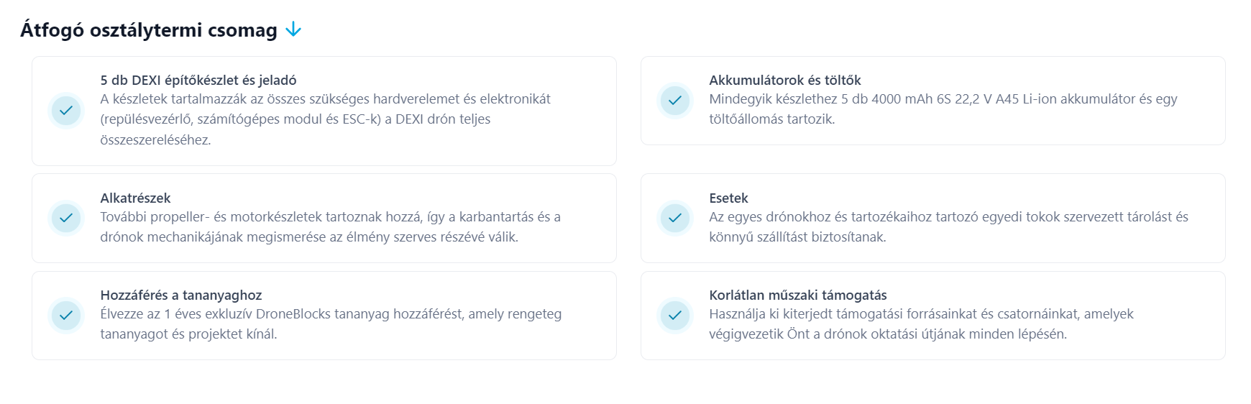The width and height of the screenshot is (1251, 404).
Task: Click the checkmark icon beside Akkumulátorok és töltők
Action: [675, 101]
